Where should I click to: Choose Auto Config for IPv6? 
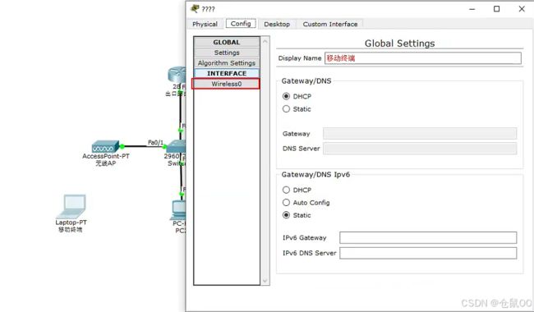286,203
